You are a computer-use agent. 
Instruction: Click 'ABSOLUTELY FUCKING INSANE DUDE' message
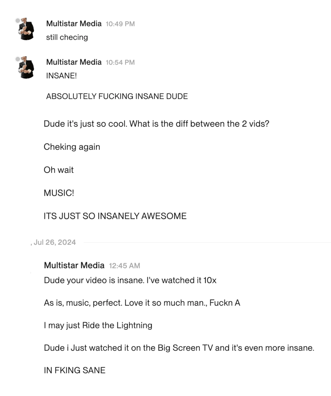tap(117, 96)
